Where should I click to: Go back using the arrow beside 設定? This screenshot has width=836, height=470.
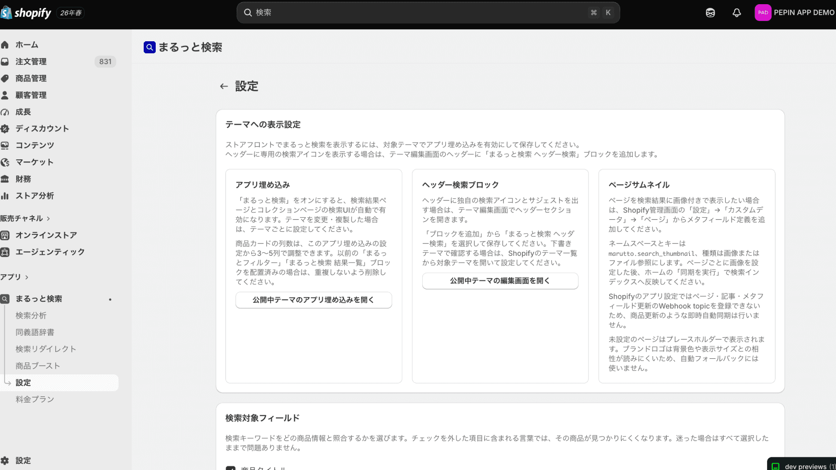click(224, 86)
